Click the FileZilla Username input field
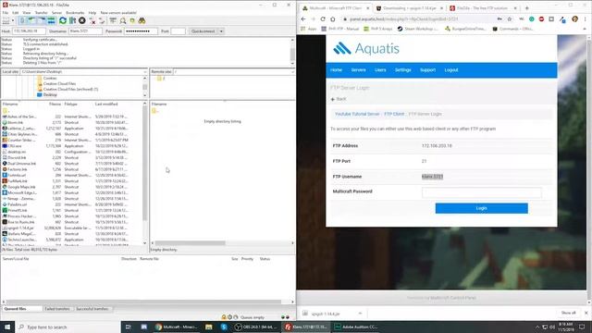592x333 pixels. (85, 31)
